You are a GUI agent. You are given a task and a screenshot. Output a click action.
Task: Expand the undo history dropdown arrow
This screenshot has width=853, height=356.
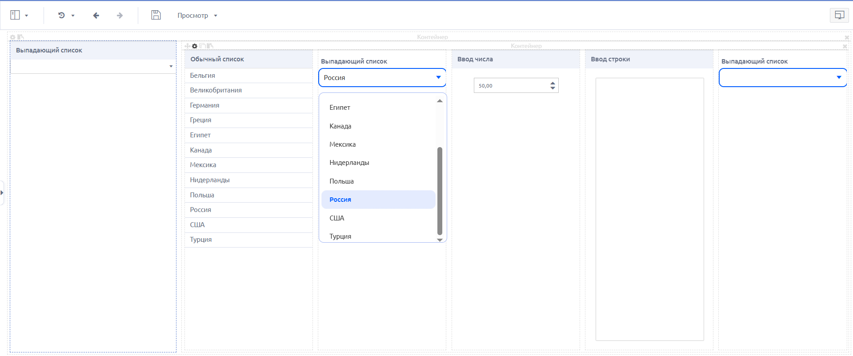point(73,16)
